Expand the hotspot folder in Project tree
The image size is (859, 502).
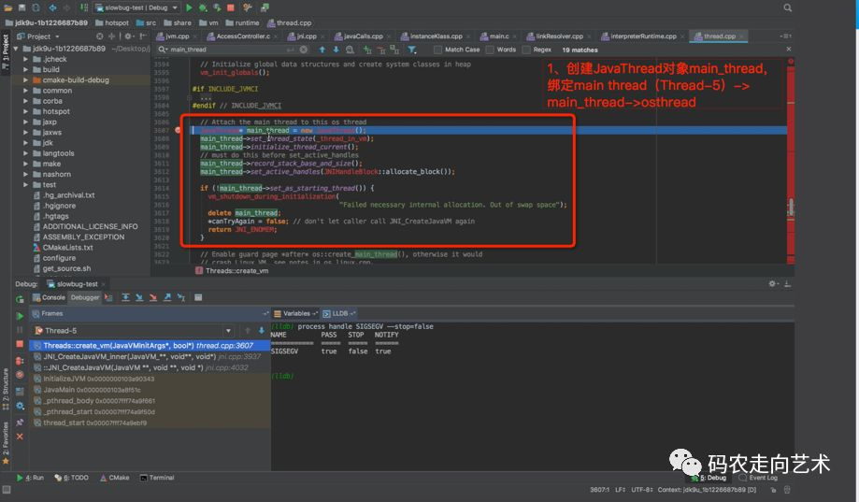[x=26, y=111]
